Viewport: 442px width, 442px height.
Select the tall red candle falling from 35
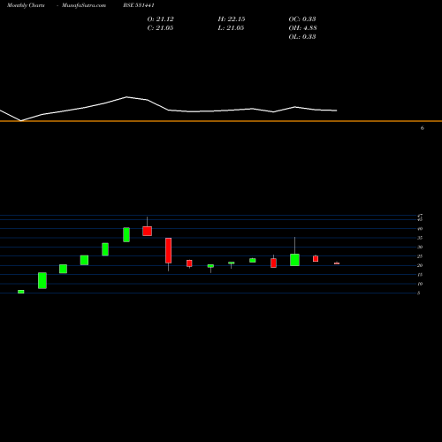[x=168, y=250]
